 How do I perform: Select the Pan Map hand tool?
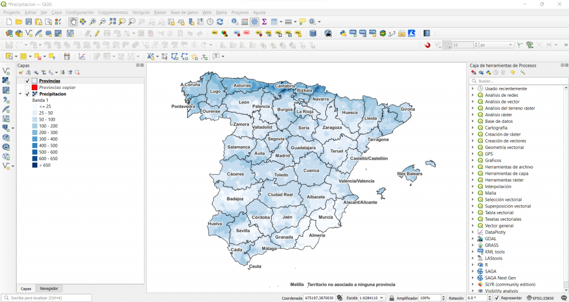point(73,22)
